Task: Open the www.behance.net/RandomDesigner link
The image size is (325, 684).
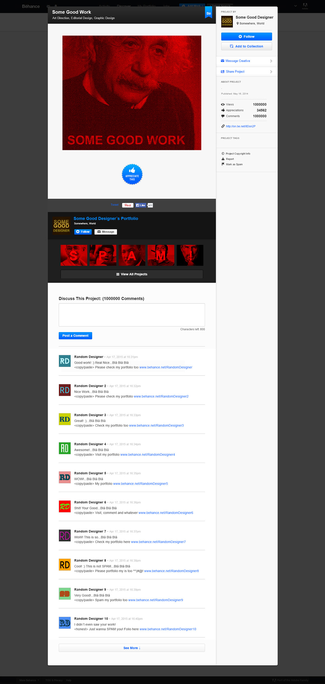Action: [166, 367]
